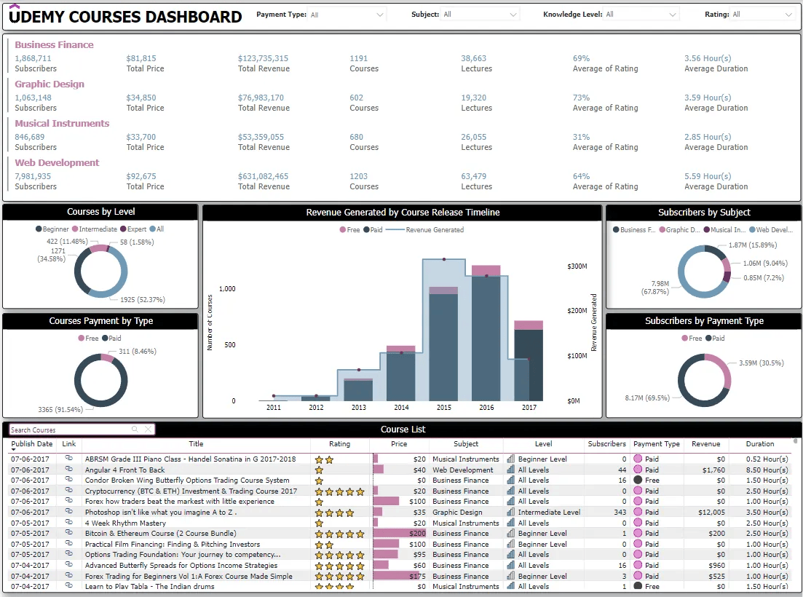Click the Business Finance card title
Screen dimensions: 803x597
(54, 44)
